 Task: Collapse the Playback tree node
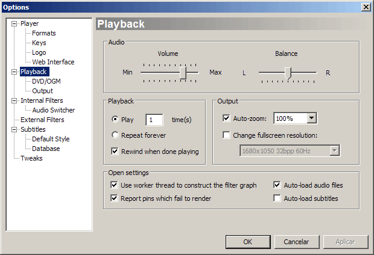(x=14, y=72)
